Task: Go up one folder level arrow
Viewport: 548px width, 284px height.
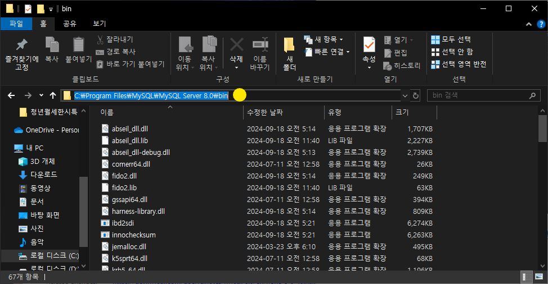Action: 53,95
